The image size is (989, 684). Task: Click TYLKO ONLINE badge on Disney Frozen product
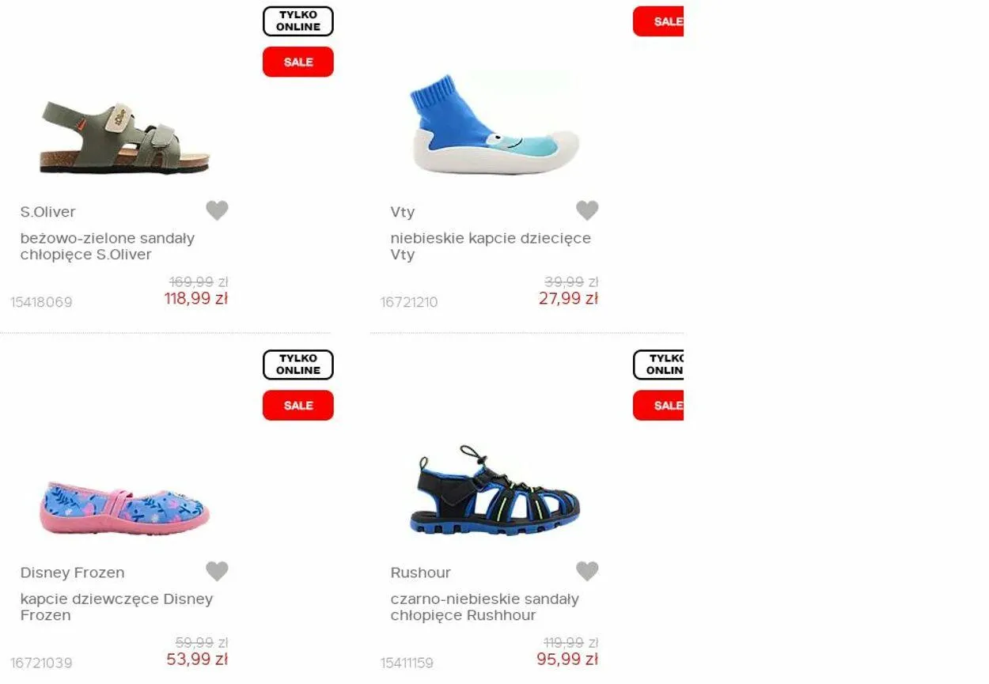(x=298, y=365)
